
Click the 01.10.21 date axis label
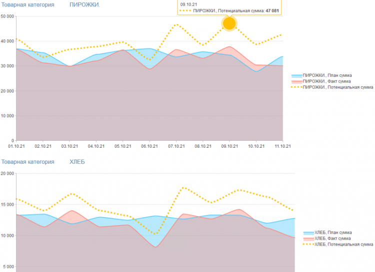tap(16, 146)
